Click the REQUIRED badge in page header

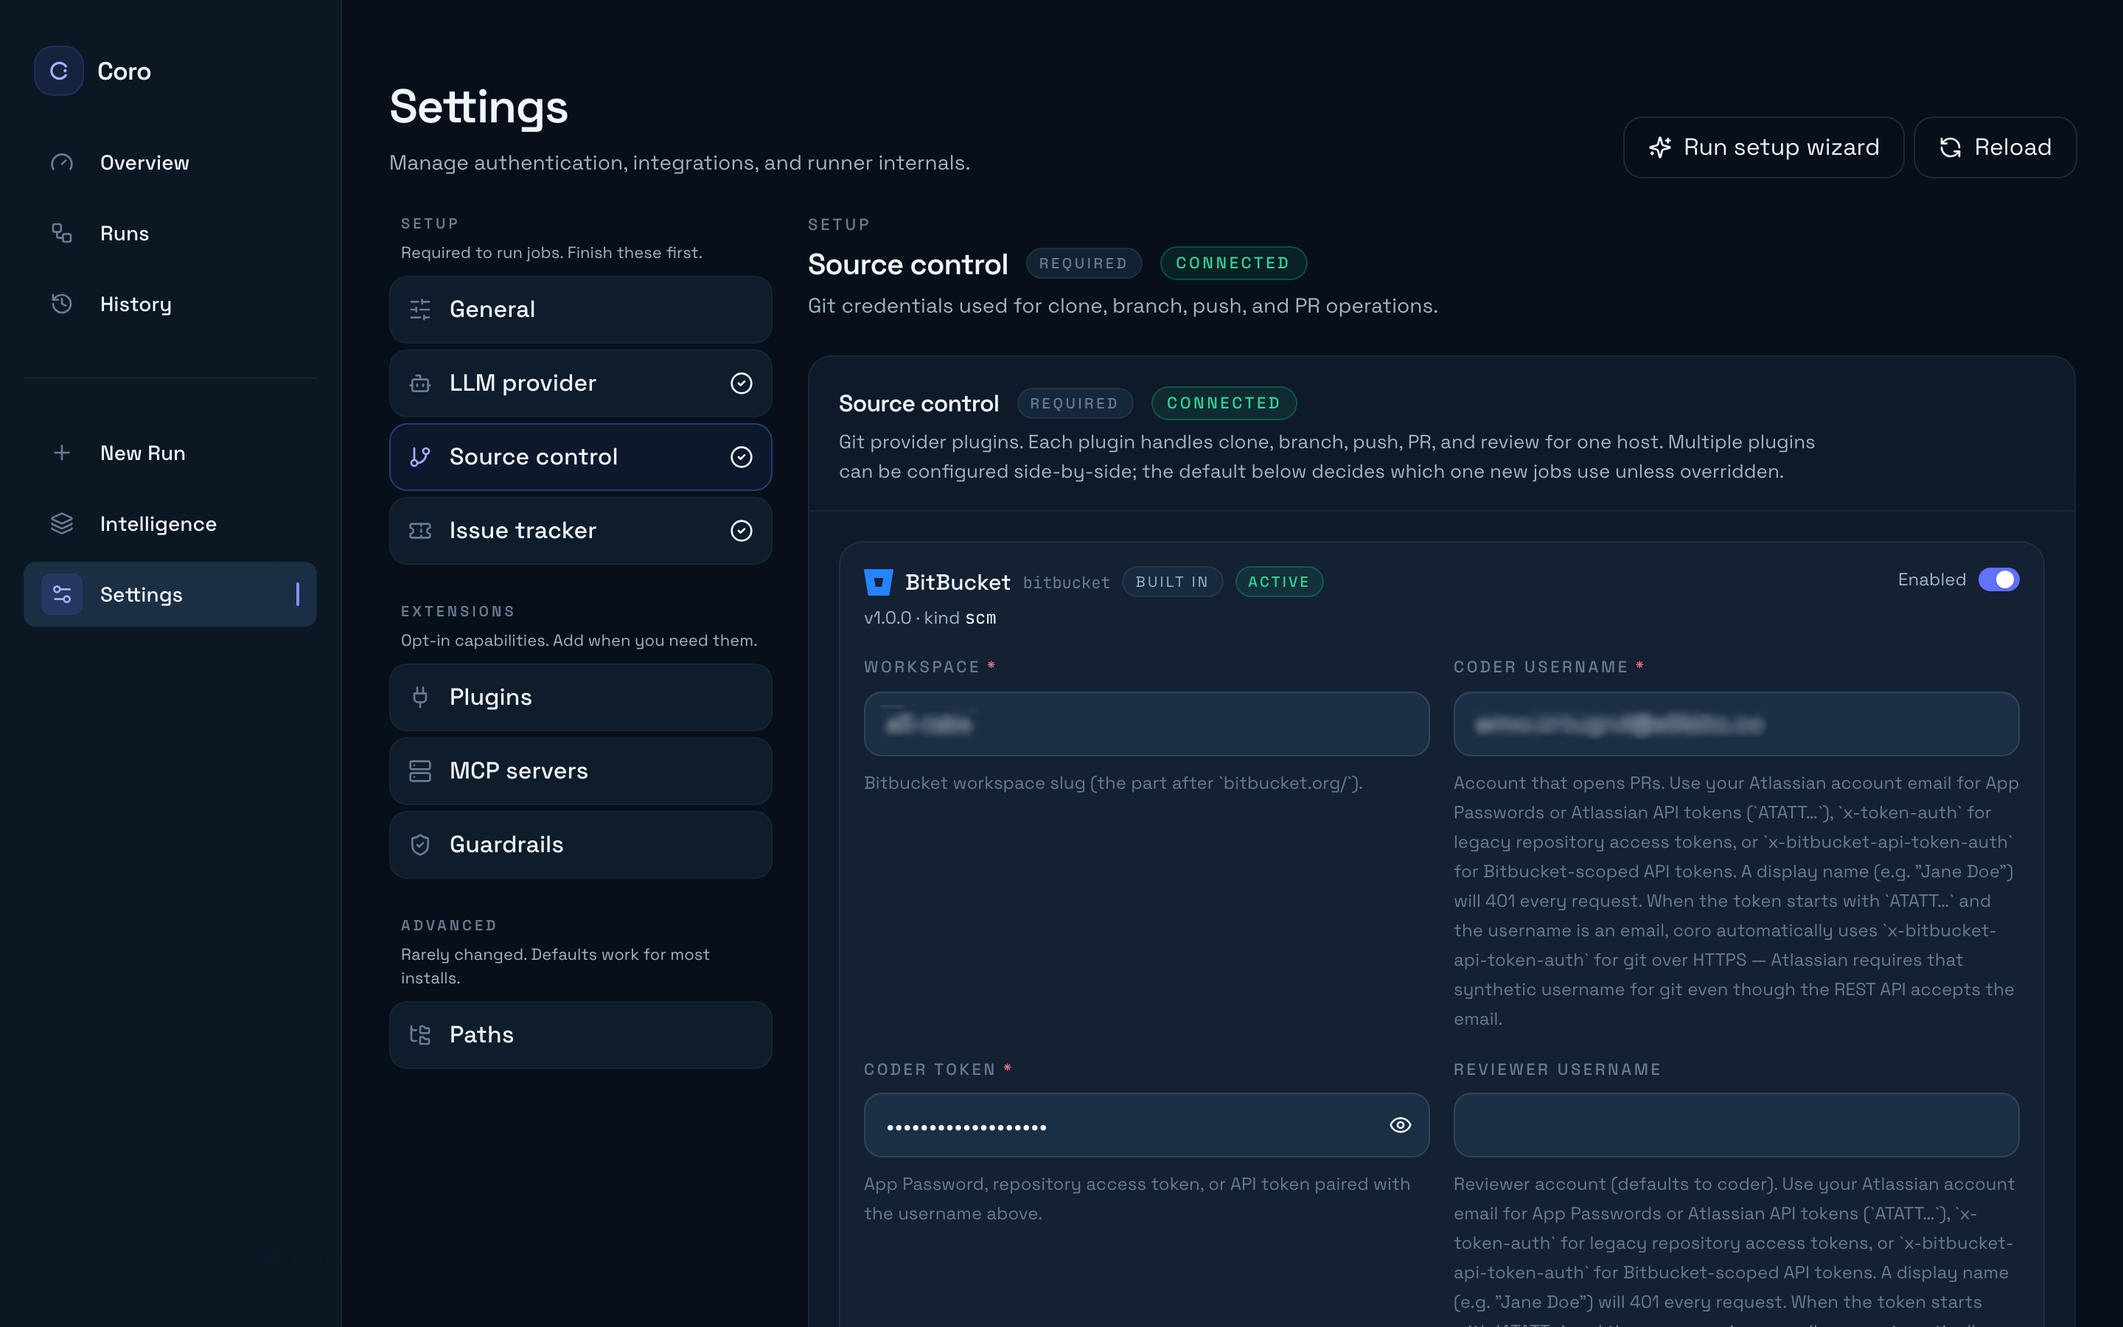[x=1084, y=263]
